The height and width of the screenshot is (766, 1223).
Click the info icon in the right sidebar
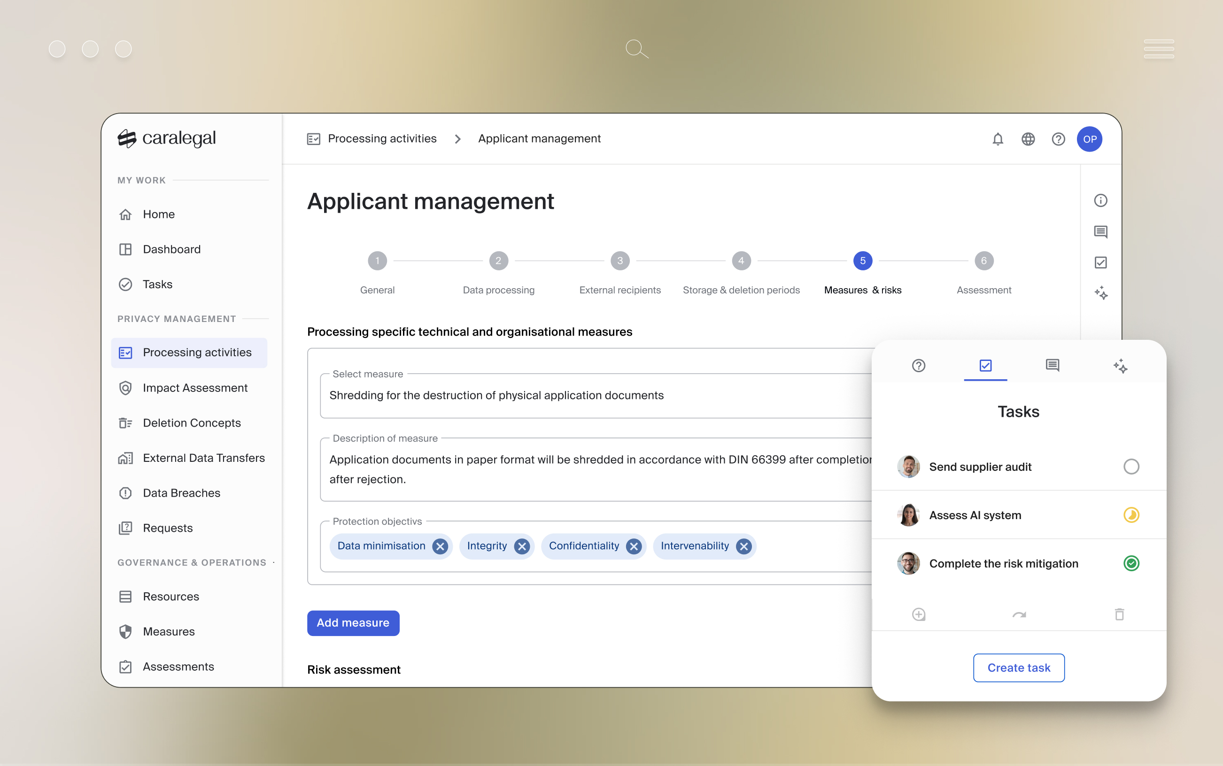pos(1101,200)
